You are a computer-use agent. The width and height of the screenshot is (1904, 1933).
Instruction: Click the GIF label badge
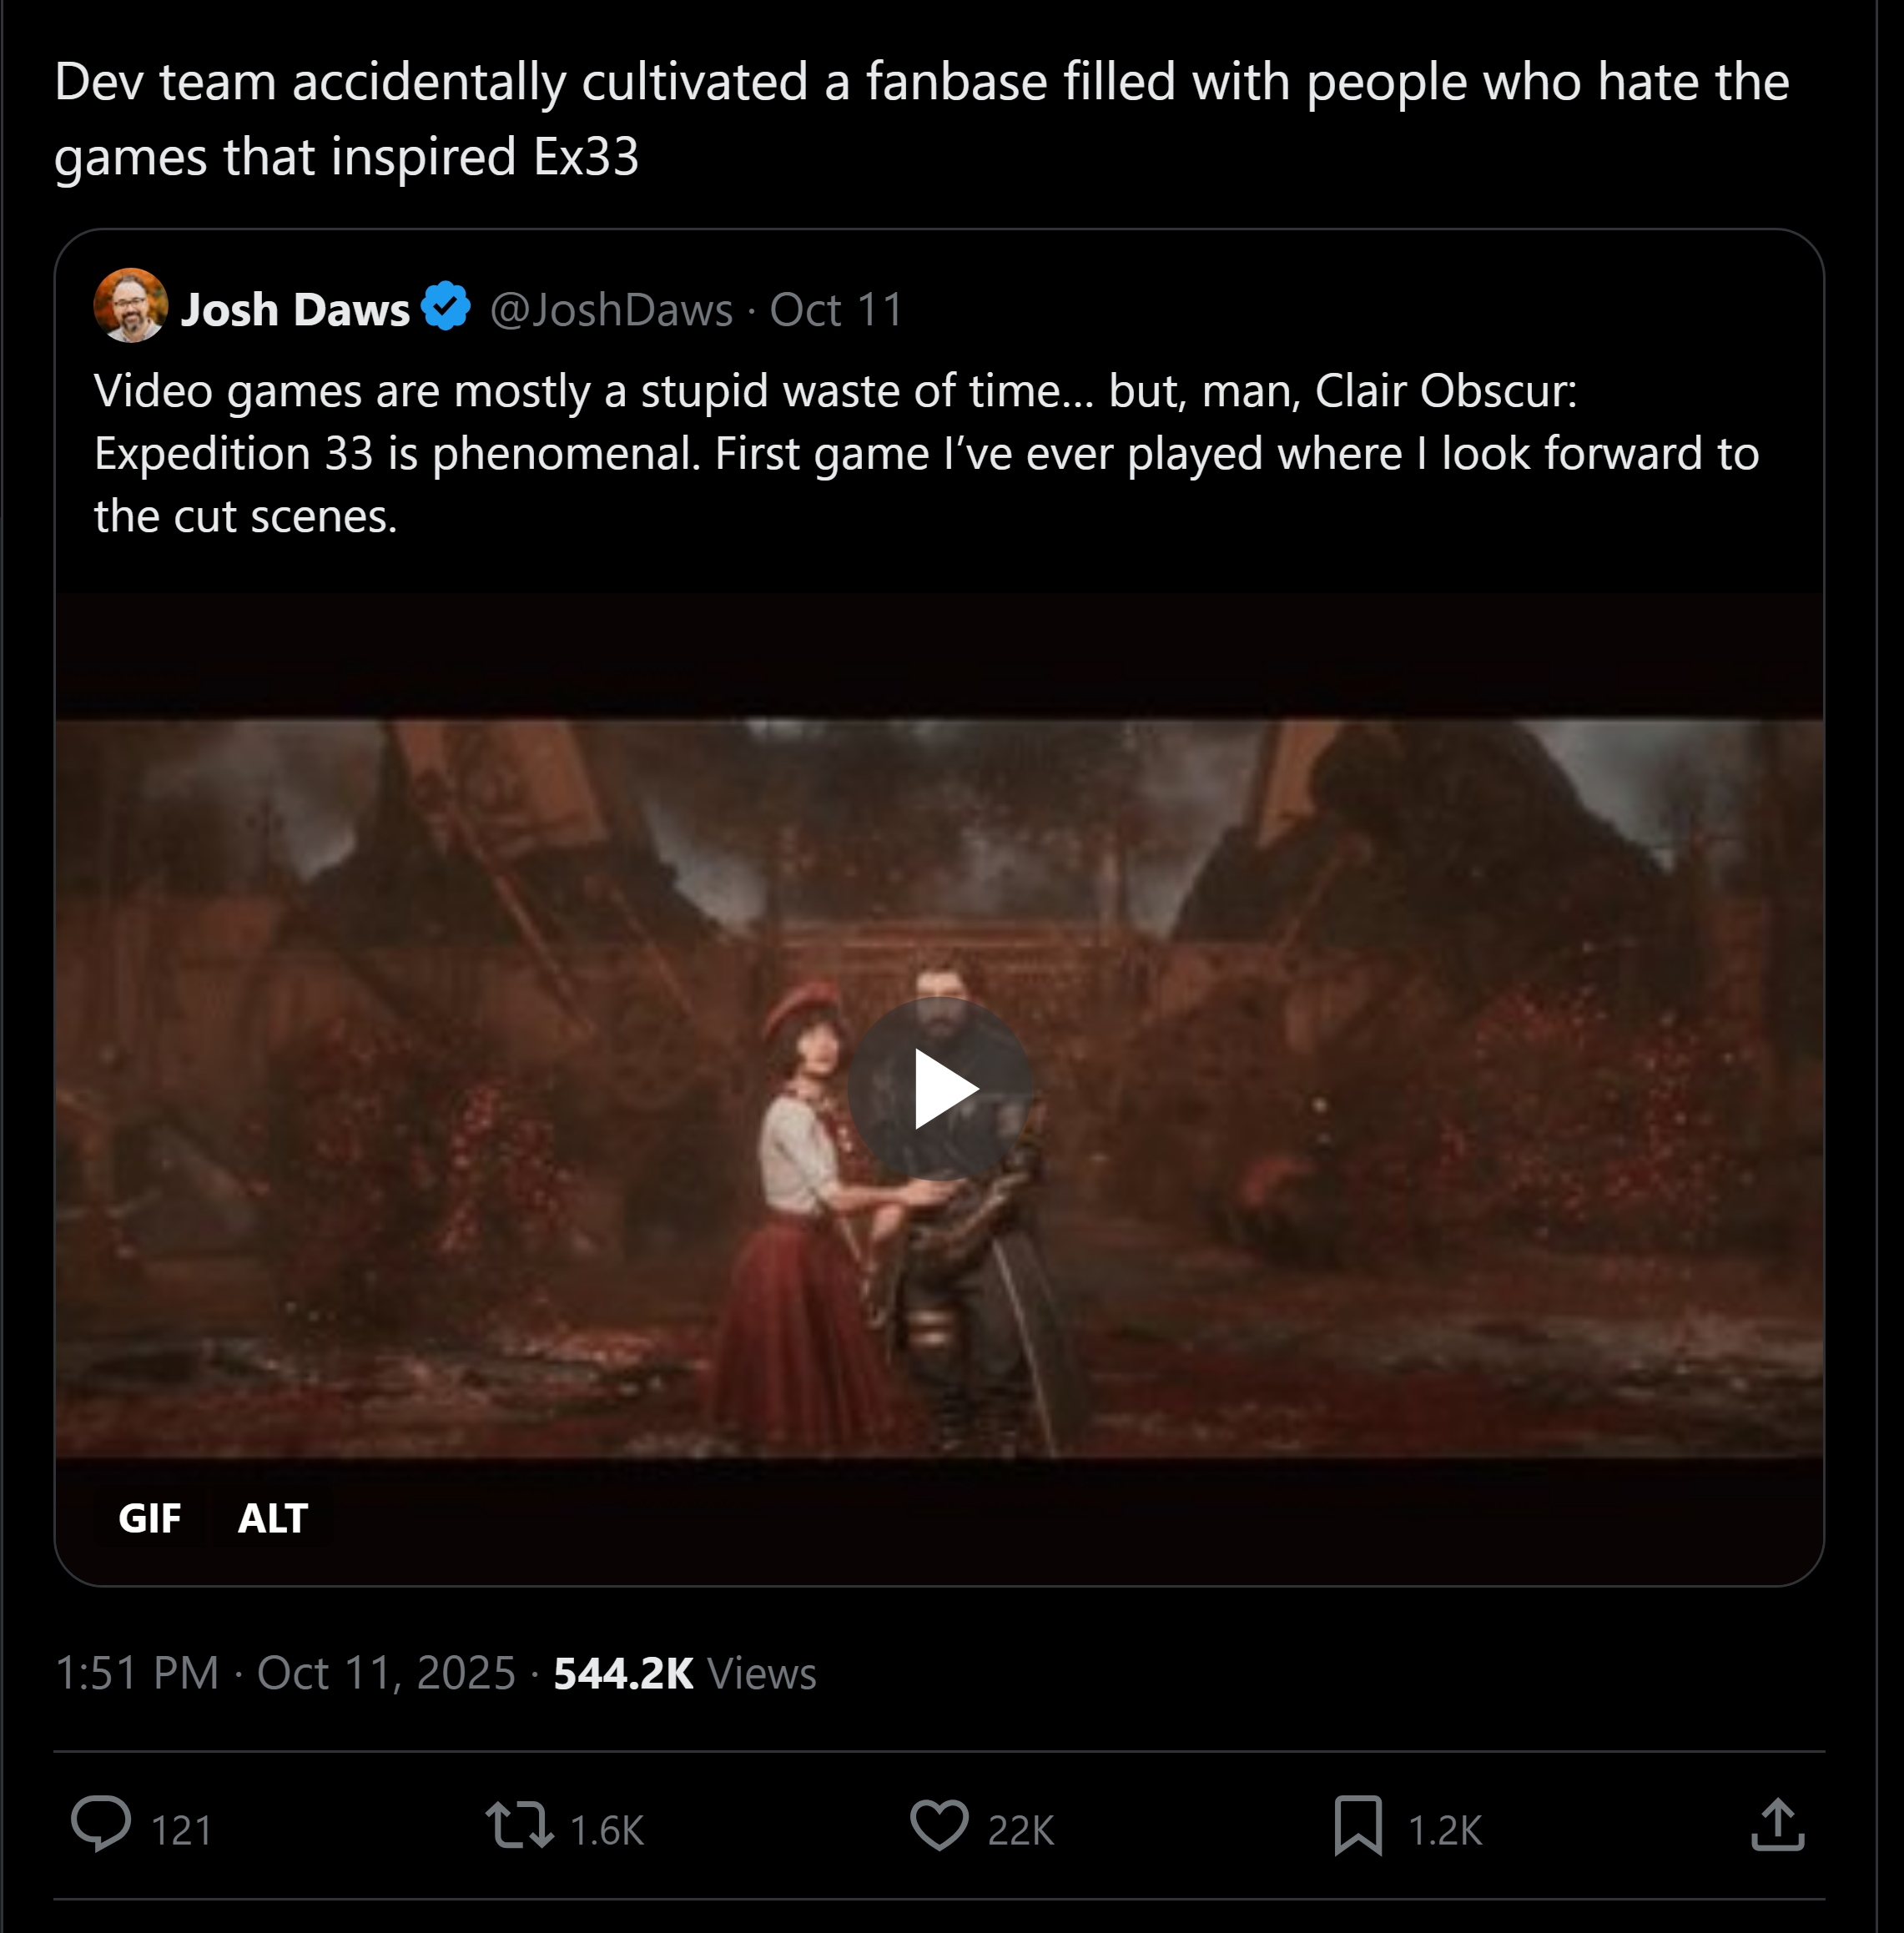[x=150, y=1518]
